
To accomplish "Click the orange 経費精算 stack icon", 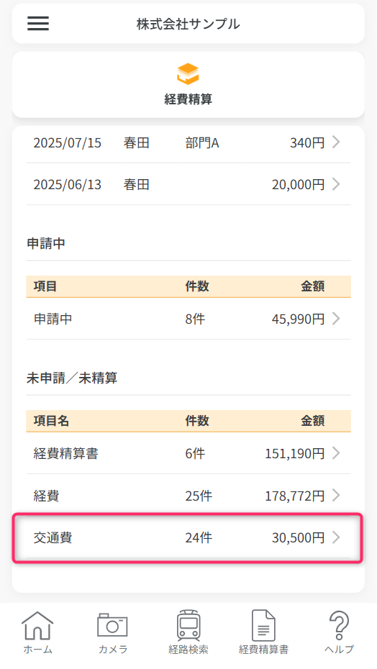I will coord(188,74).
